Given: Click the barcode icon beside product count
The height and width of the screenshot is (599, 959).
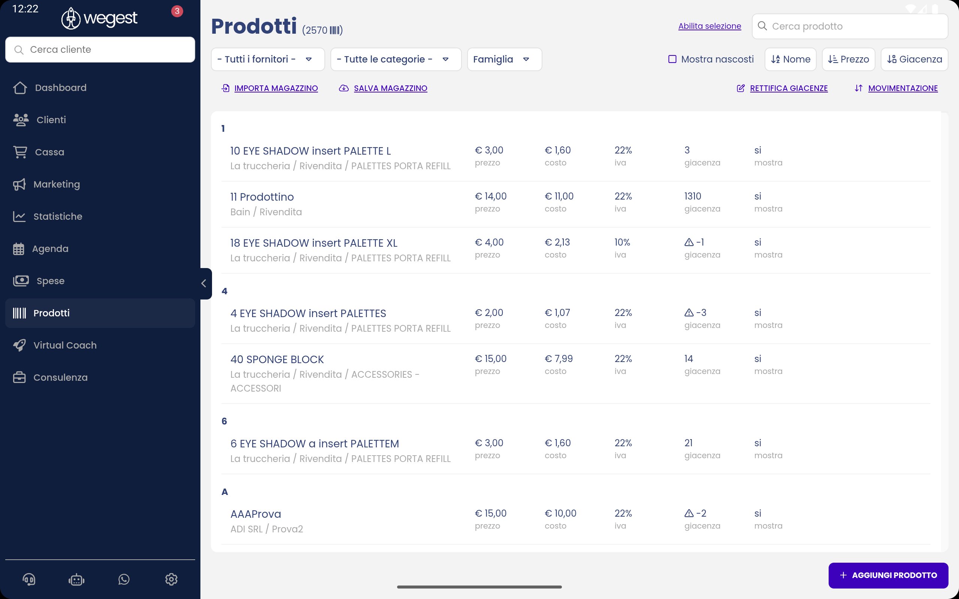Looking at the screenshot, I should (335, 30).
